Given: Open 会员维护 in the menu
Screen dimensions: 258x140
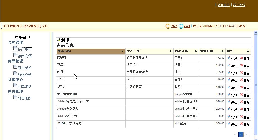Looking at the screenshot, I should 25,49.
